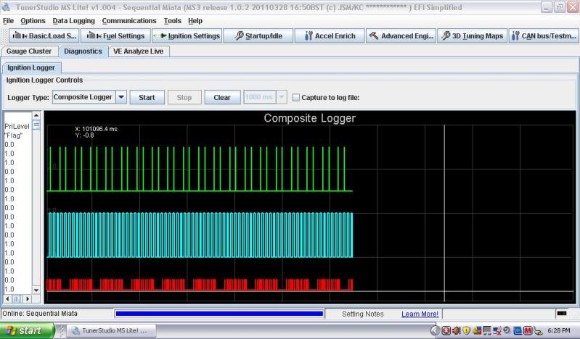Viewport: 580px width, 339px height.
Task: Open Fuel Settings toolbar button
Action: click(x=115, y=35)
